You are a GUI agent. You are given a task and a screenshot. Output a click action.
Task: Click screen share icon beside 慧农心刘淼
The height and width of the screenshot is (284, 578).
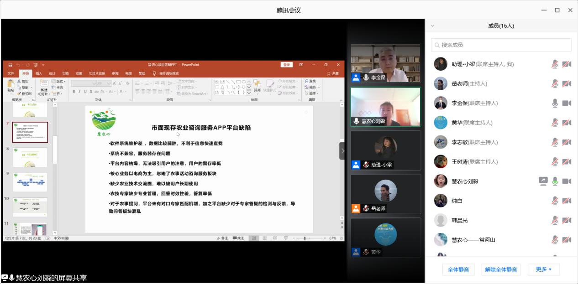543,181
